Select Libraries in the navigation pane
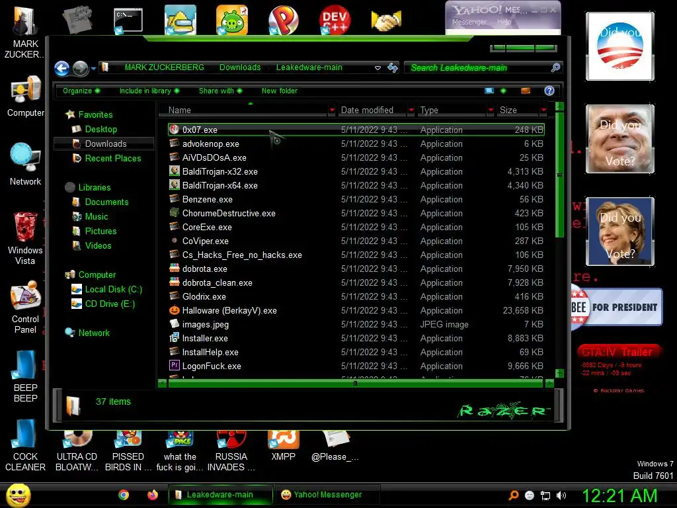This screenshot has width=677, height=508. (94, 187)
